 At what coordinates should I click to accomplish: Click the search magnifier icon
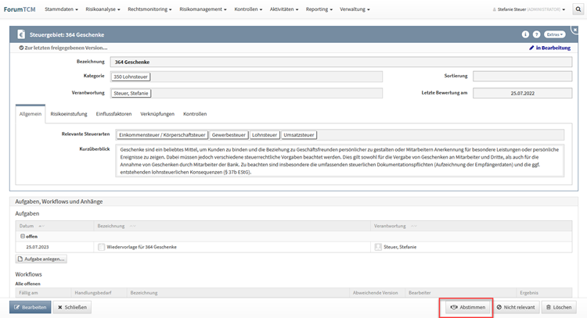(x=578, y=10)
